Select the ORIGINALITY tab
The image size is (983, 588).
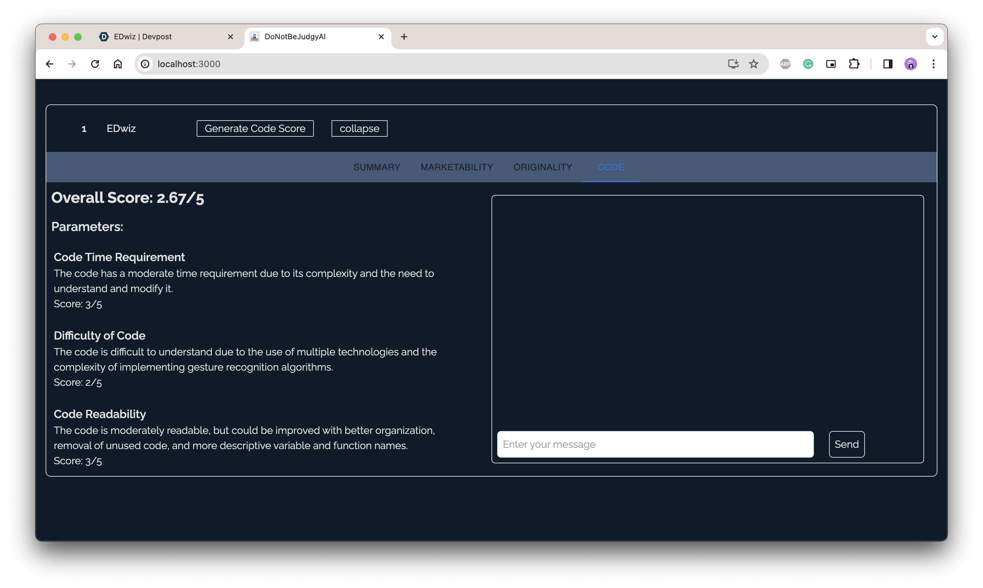[542, 167]
